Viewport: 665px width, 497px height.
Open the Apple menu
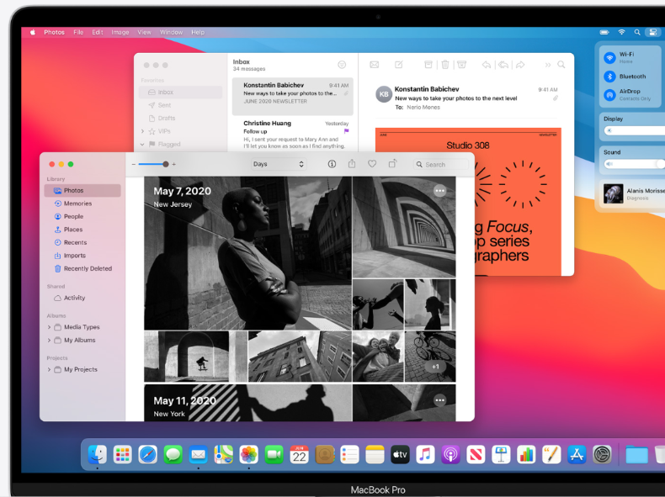point(33,32)
